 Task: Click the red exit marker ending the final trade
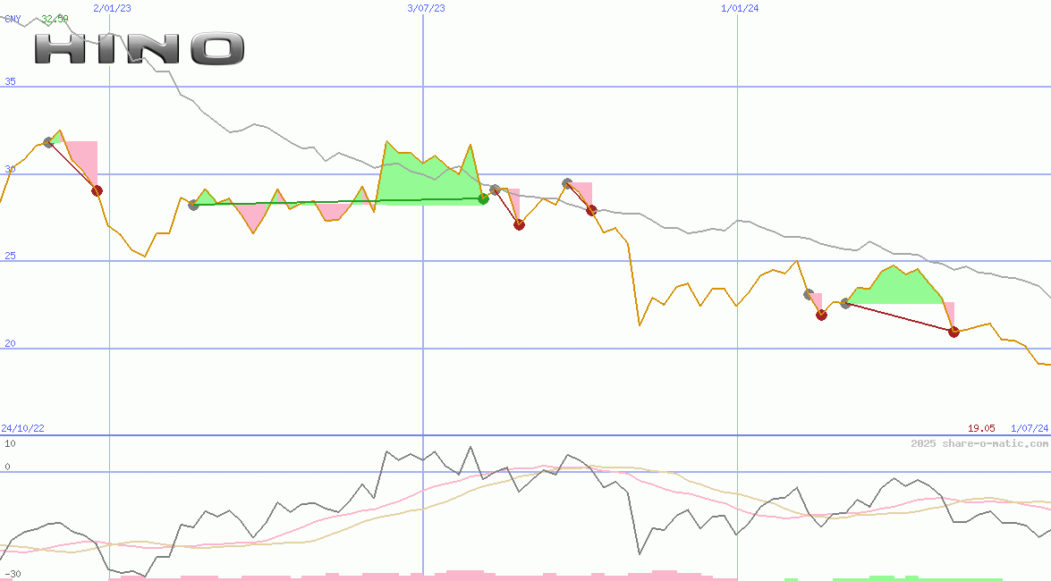pyautogui.click(x=954, y=332)
